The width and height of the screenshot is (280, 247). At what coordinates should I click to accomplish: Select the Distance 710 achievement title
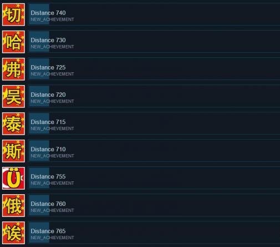coord(48,149)
